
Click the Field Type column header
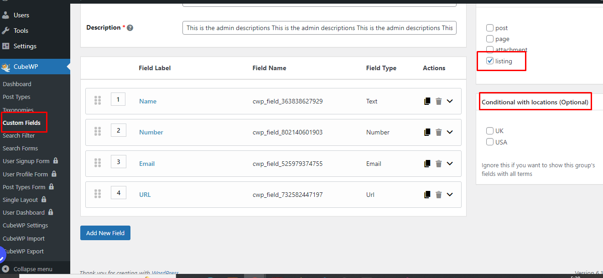381,68
